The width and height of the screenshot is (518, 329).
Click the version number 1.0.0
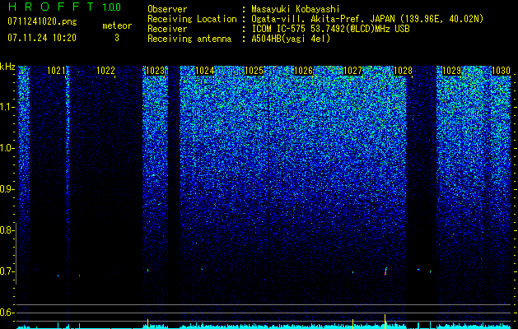click(x=112, y=7)
